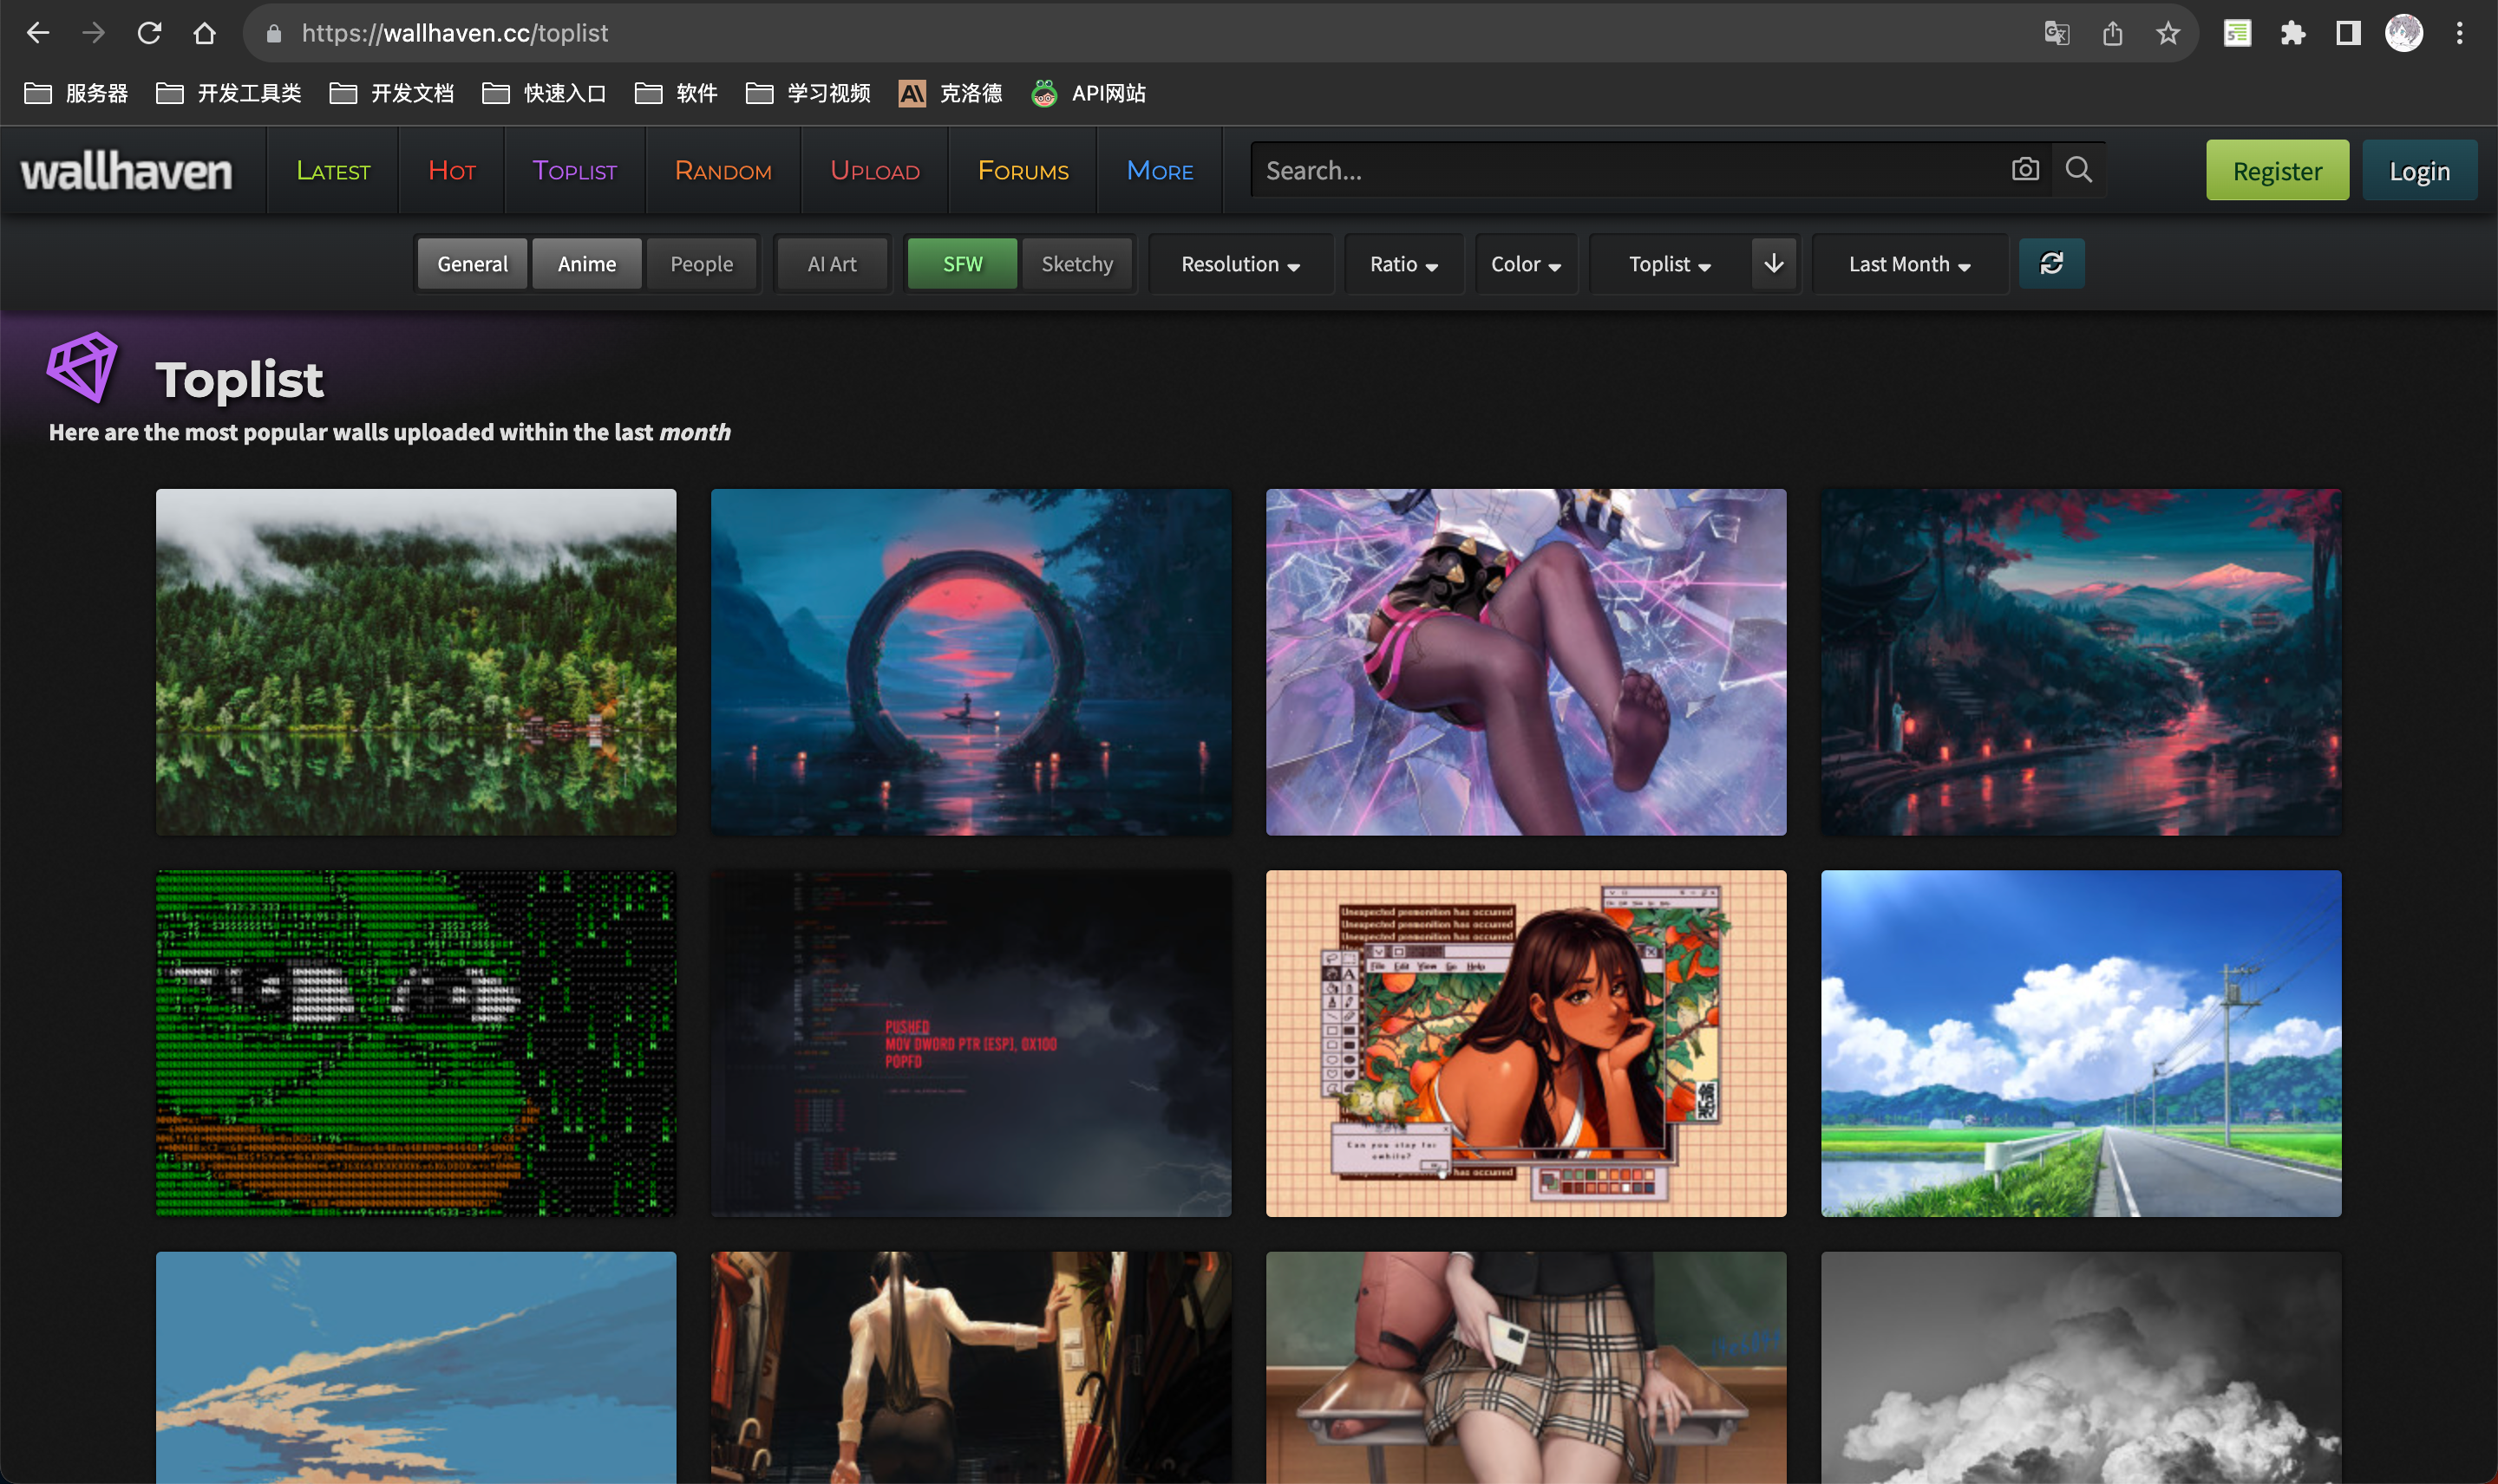Viewport: 2498px width, 1484px height.
Task: Expand the Color dropdown filter
Action: 1524,264
